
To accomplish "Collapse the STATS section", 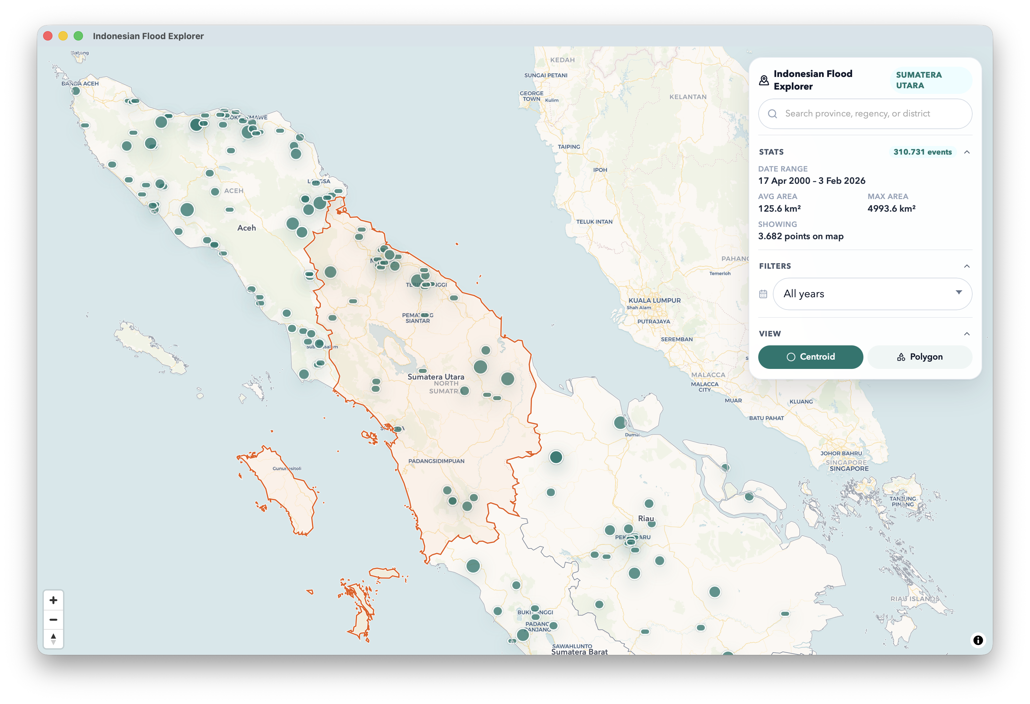I will pyautogui.click(x=968, y=152).
